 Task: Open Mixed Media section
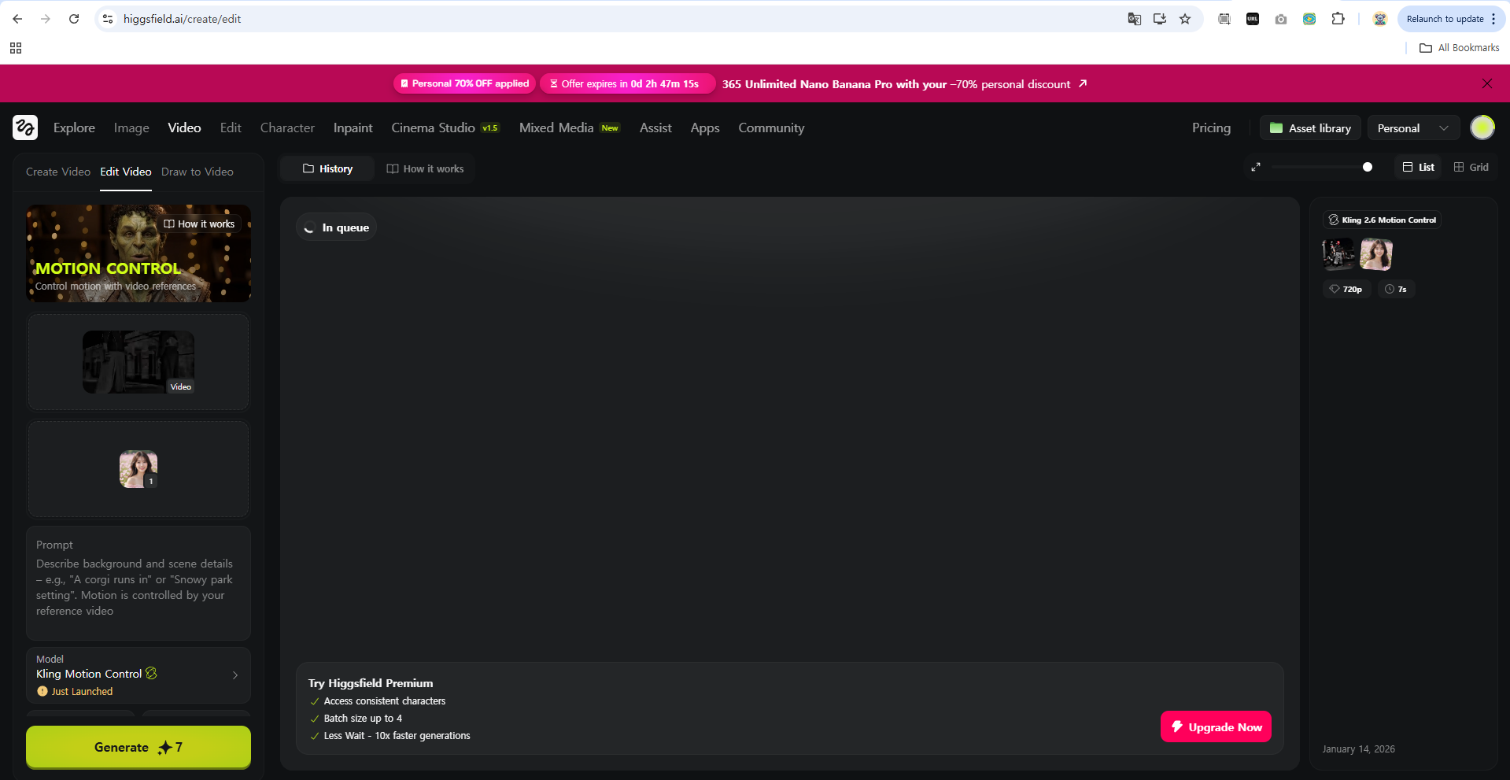570,128
